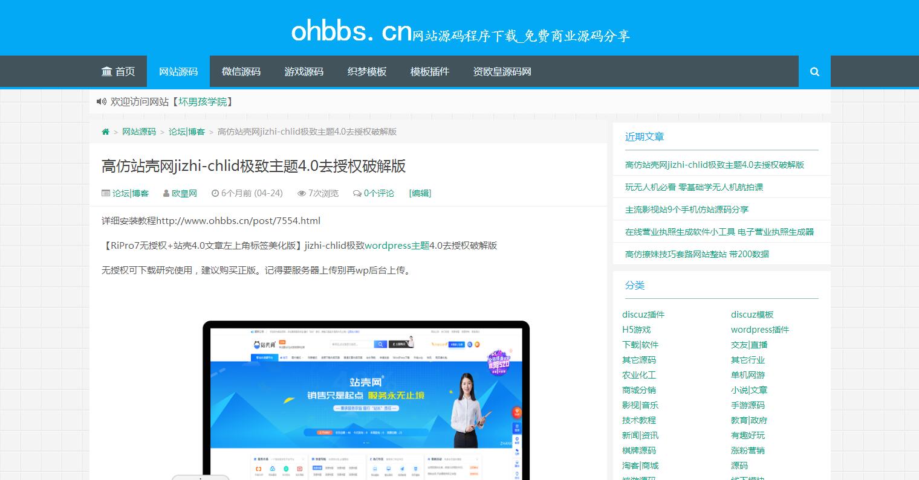The height and width of the screenshot is (480, 919).
Task: Open the 玩无人机必看 recent article
Action: 693,187
